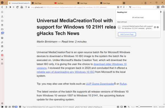Open the Wikipedia web panel

click(2, 59)
